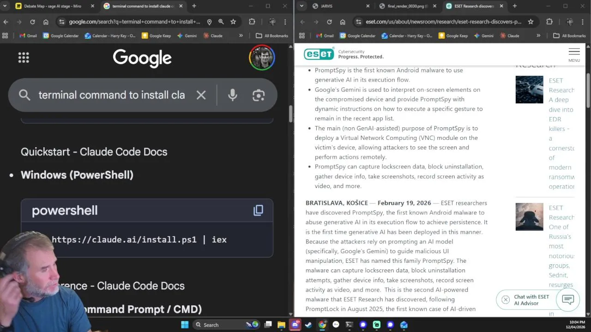Clear the Google search box text
This screenshot has height=332, width=591.
201,95
